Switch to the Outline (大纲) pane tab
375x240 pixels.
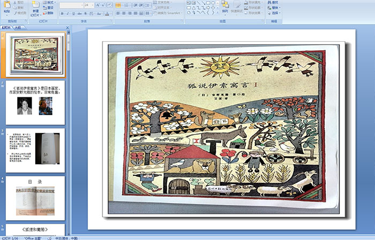[18, 28]
